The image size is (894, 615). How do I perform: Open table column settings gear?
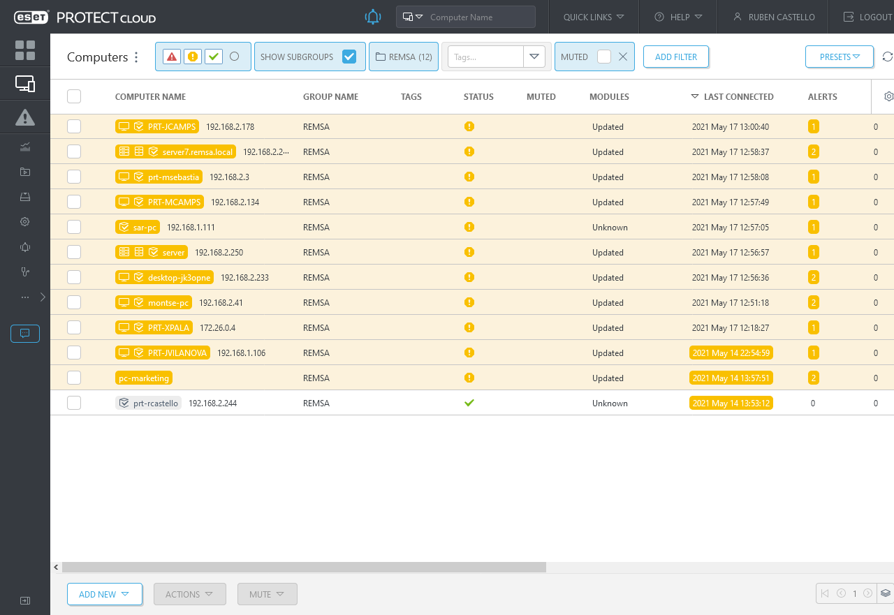tap(888, 96)
